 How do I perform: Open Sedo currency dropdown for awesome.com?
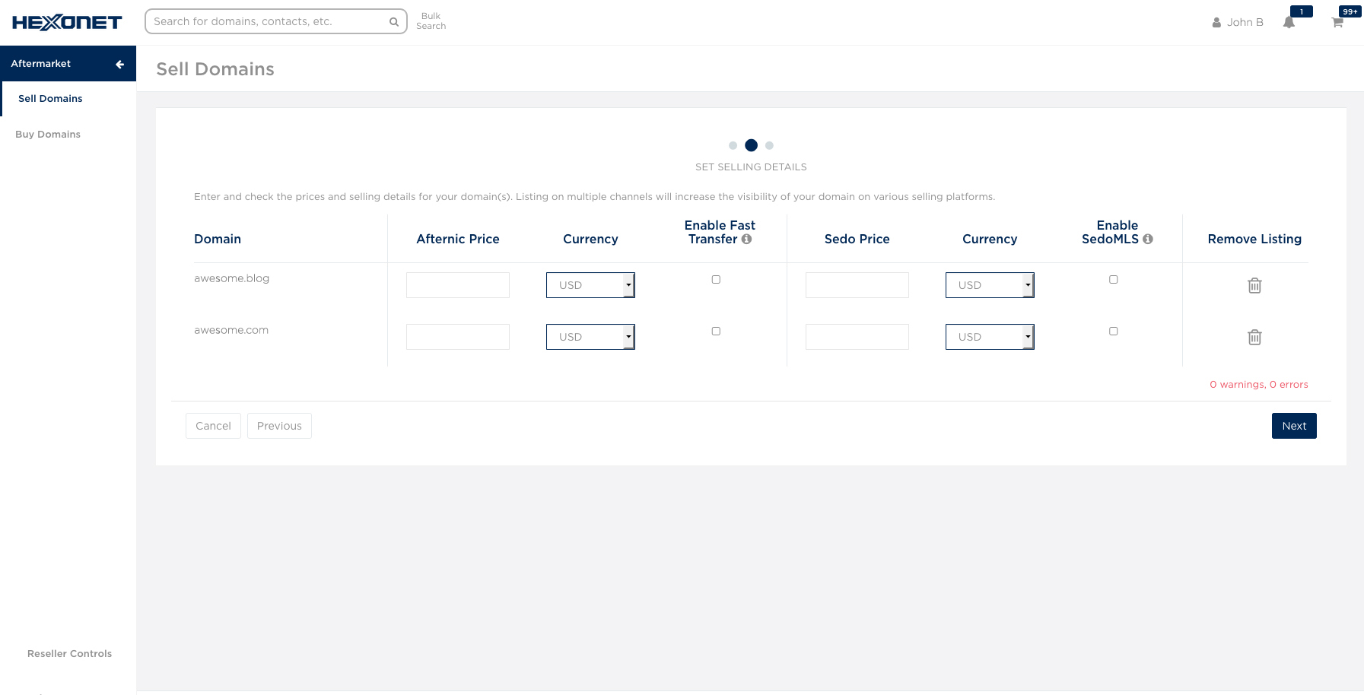(990, 337)
